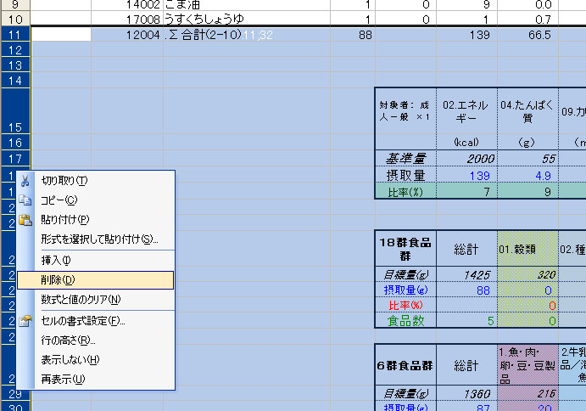Click the Format Cells icon (セルの書式設定)
The width and height of the screenshot is (586, 411).
pos(25,321)
